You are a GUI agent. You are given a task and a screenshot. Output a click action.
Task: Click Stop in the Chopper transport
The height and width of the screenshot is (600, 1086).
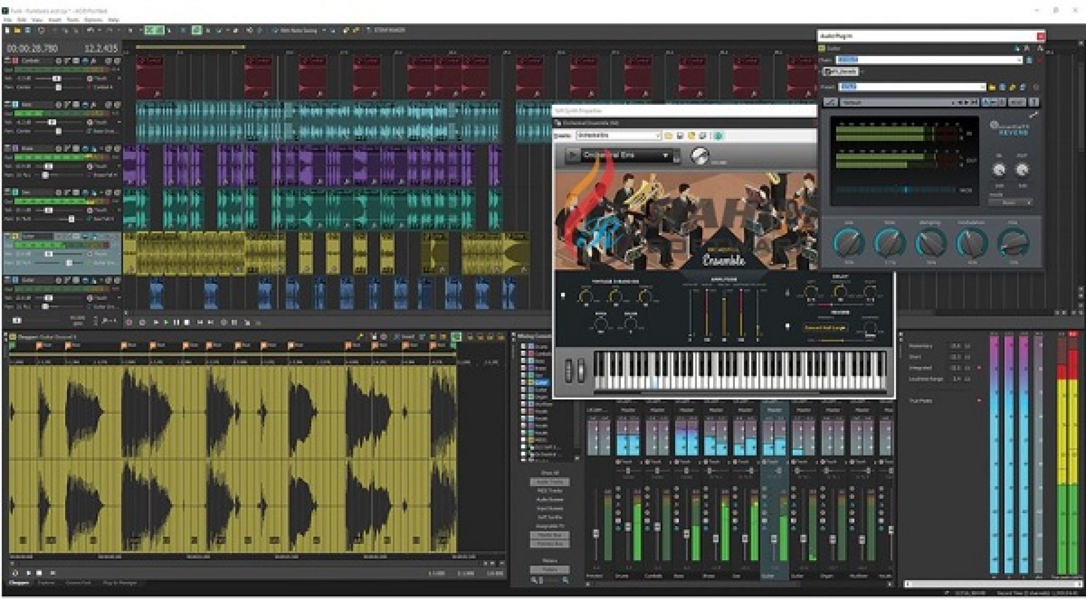pyautogui.click(x=39, y=572)
